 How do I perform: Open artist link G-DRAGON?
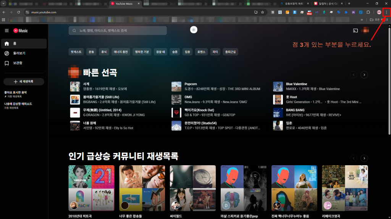[x=92, y=115]
